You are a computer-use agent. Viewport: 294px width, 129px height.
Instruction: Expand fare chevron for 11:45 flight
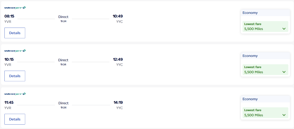[284, 115]
